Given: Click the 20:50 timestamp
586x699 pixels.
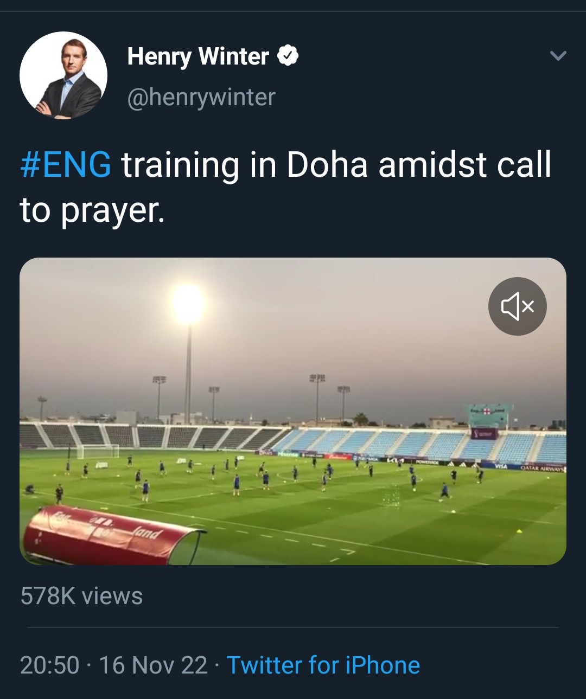Looking at the screenshot, I should [x=50, y=665].
